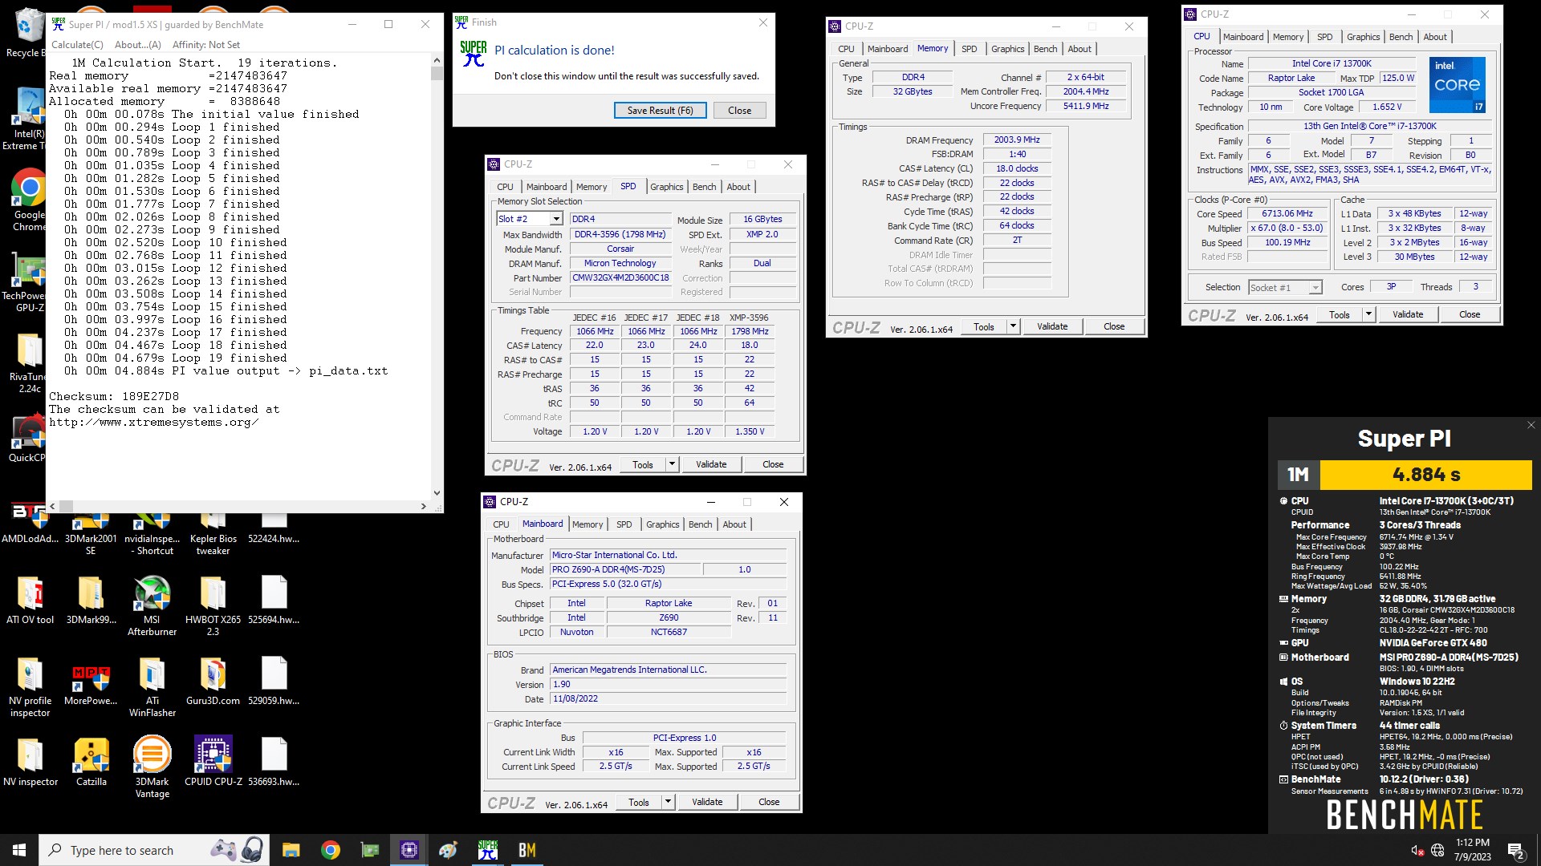Image resolution: width=1541 pixels, height=866 pixels.
Task: Open the About...(A) menu in Super PI
Action: 137,45
